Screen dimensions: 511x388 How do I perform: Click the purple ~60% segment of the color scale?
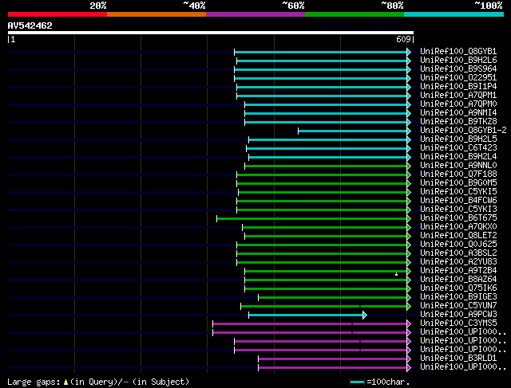pyautogui.click(x=255, y=14)
